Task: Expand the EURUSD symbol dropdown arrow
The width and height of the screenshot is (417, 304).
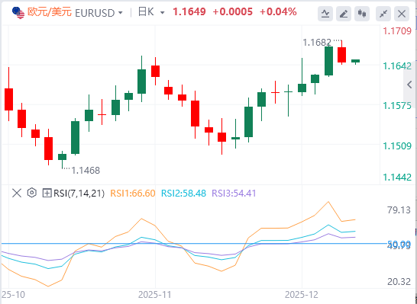Action: click(x=121, y=13)
